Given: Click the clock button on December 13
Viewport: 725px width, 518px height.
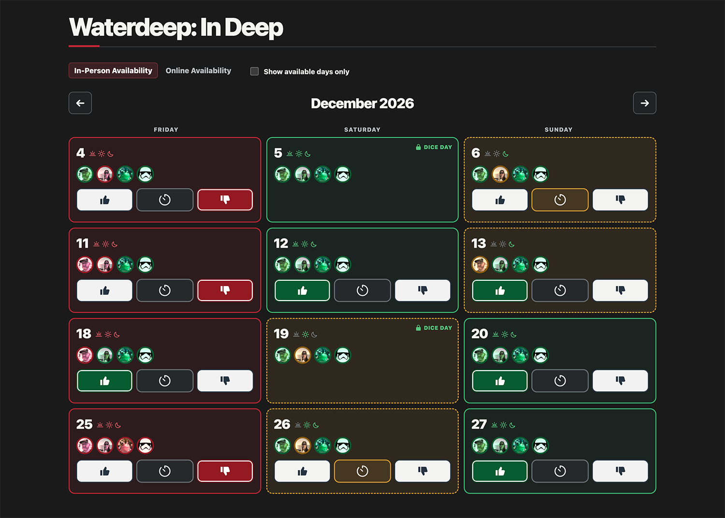Looking at the screenshot, I should (560, 290).
